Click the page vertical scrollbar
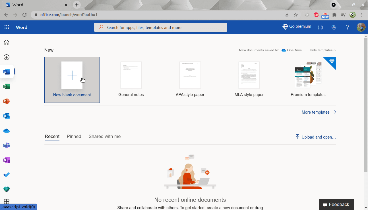This screenshot has height=210, width=368. (366, 105)
